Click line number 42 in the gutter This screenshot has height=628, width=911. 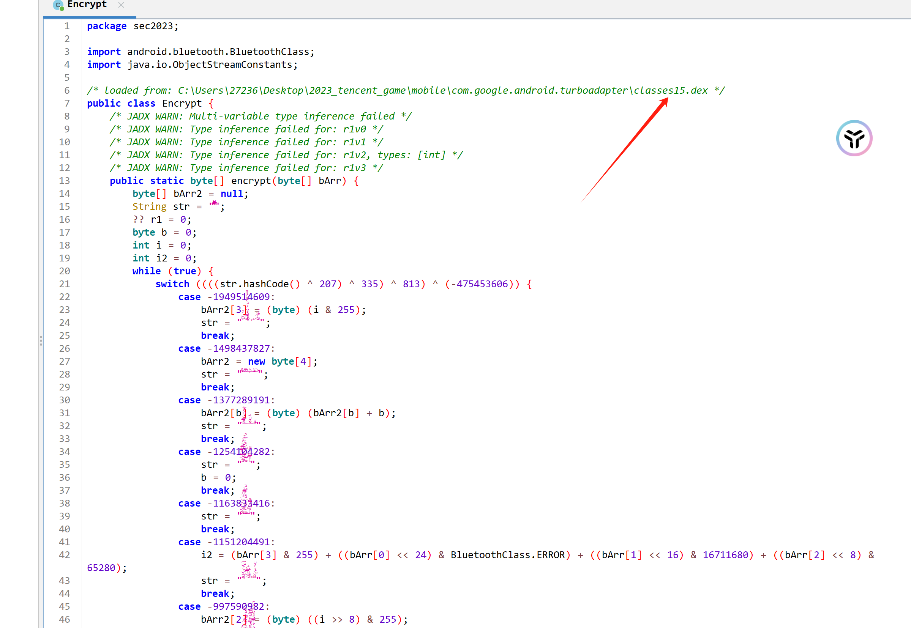65,555
